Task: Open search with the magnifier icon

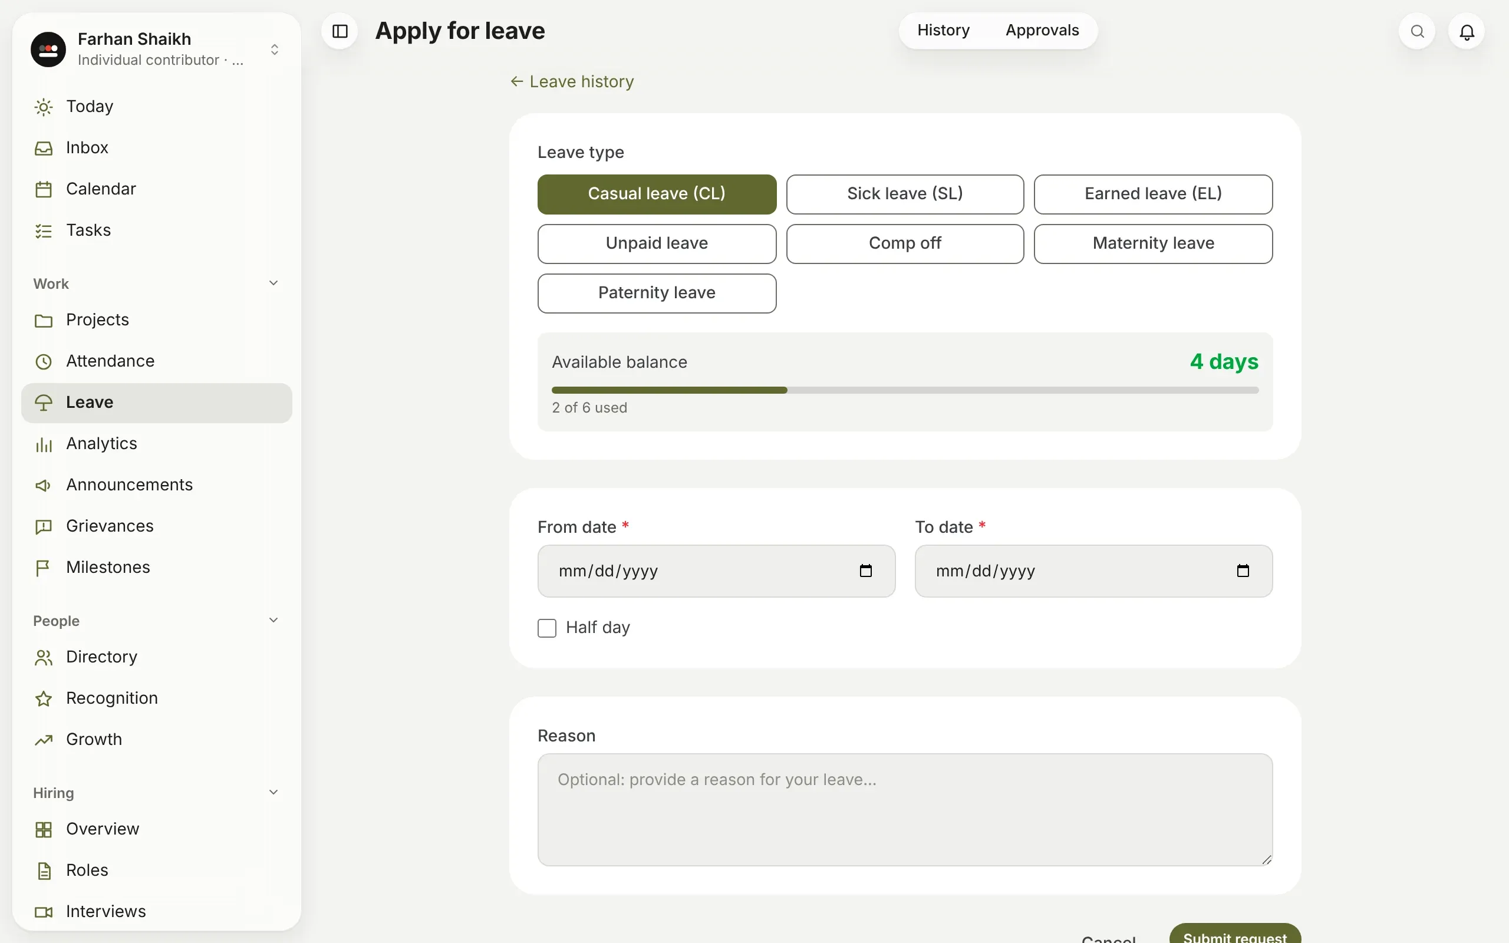Action: pos(1416,31)
